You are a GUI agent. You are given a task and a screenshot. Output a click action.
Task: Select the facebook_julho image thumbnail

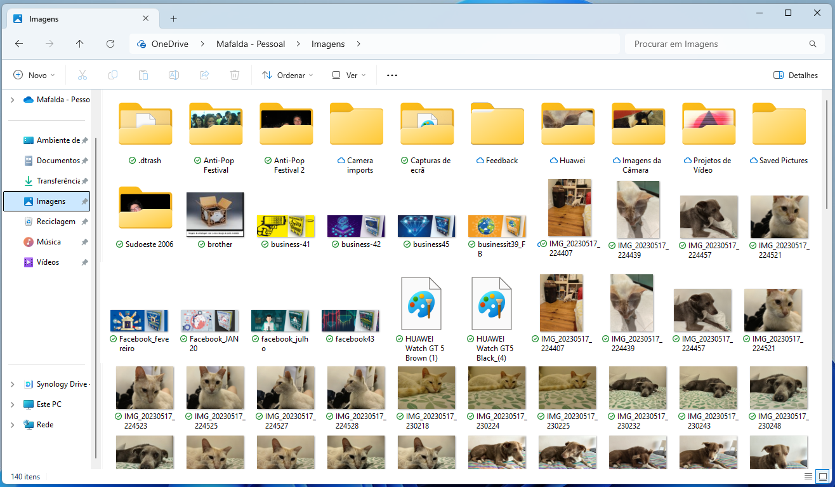coord(280,321)
